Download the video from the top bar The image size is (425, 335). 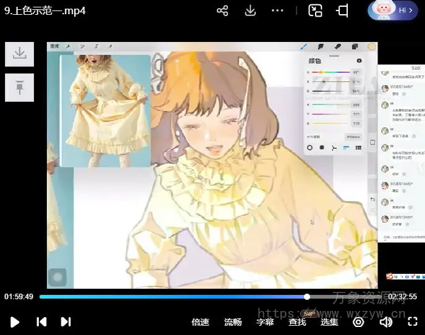[250, 10]
